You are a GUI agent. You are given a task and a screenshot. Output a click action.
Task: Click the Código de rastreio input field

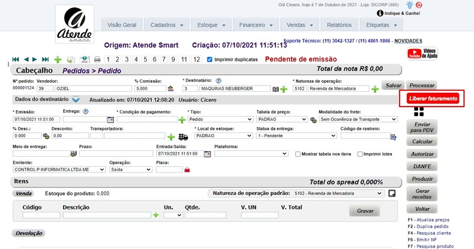364,136
